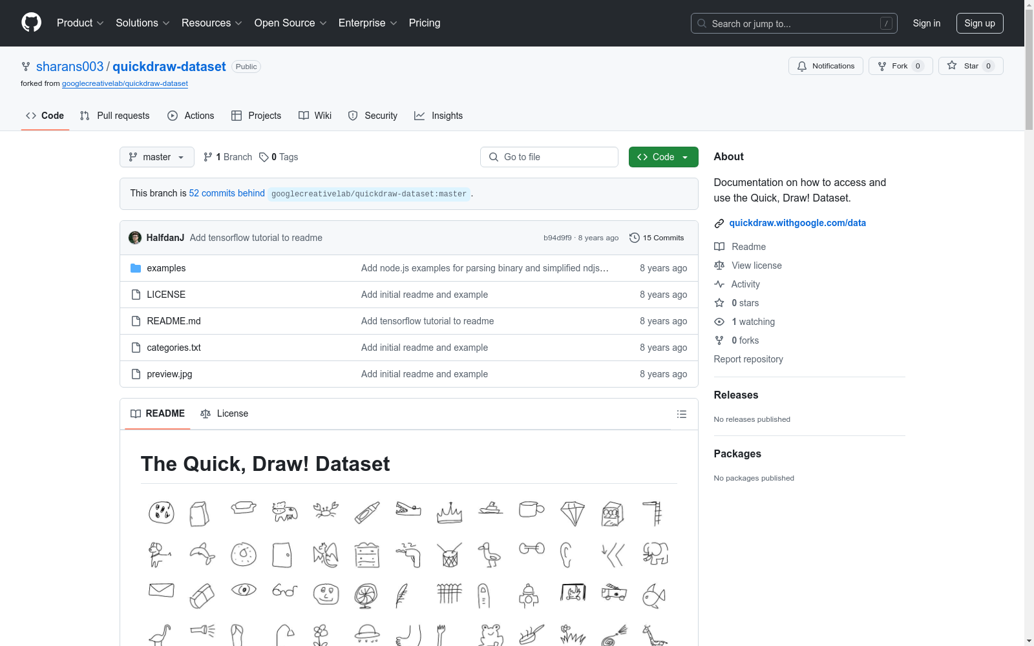Open the quickdraw.withgoogle.com/data link
This screenshot has height=646, width=1034.
click(797, 223)
